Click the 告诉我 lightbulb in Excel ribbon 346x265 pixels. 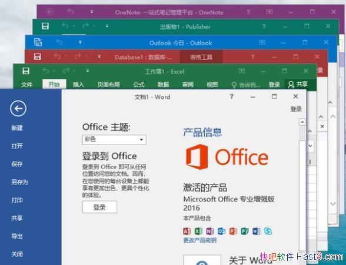pos(234,85)
